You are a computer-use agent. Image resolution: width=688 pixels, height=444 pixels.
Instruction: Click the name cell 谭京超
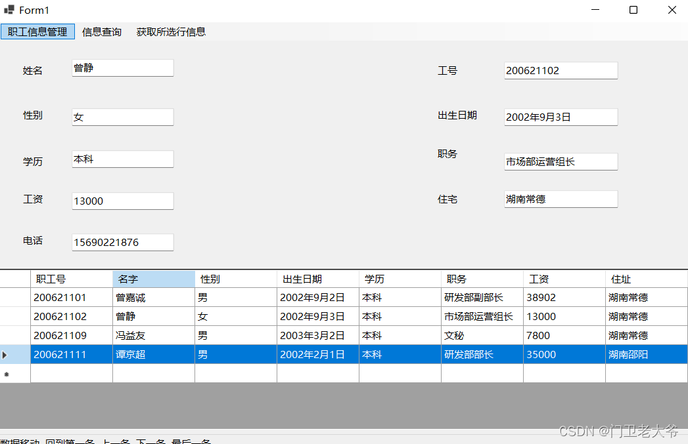(x=154, y=355)
